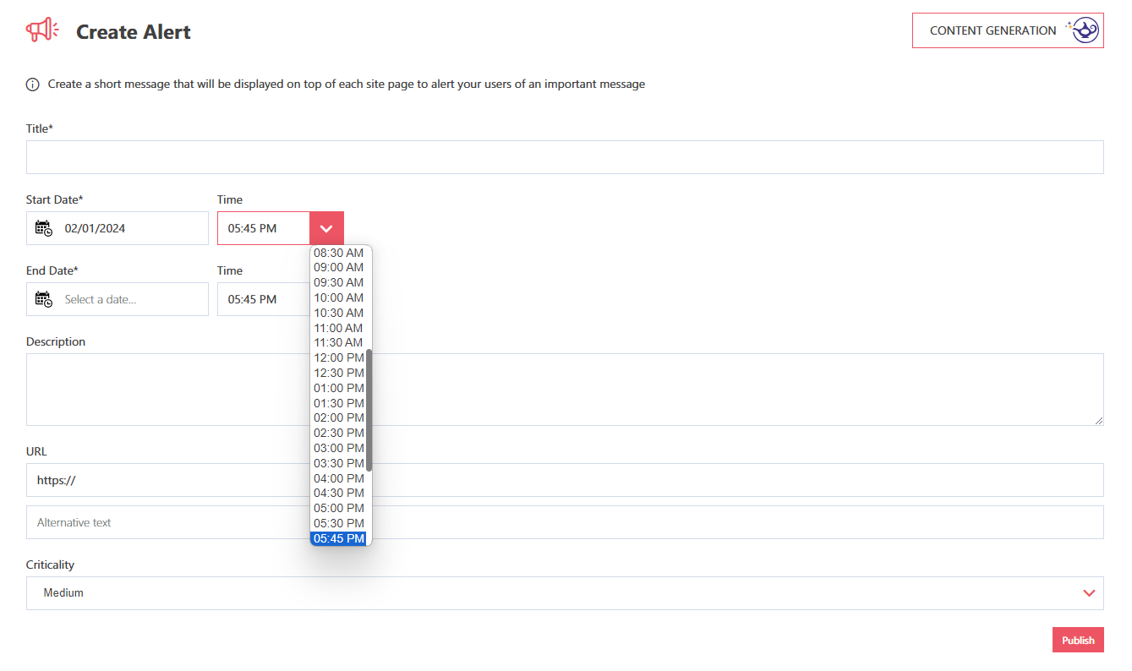Choose 11:00 AM option
This screenshot has height=671, width=1132.
338,328
